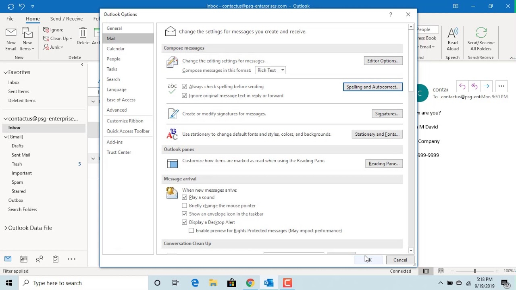Click the dialog Help question mark
Viewport: 516px width, 290px height.
tap(390, 14)
